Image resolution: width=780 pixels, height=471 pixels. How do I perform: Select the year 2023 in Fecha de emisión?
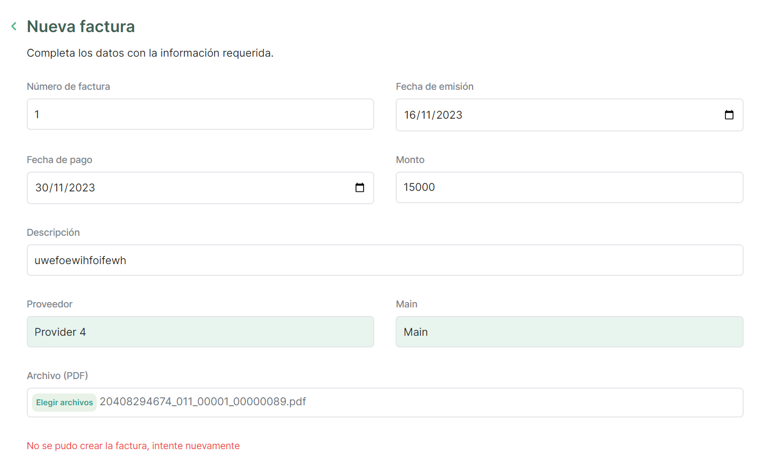(449, 115)
